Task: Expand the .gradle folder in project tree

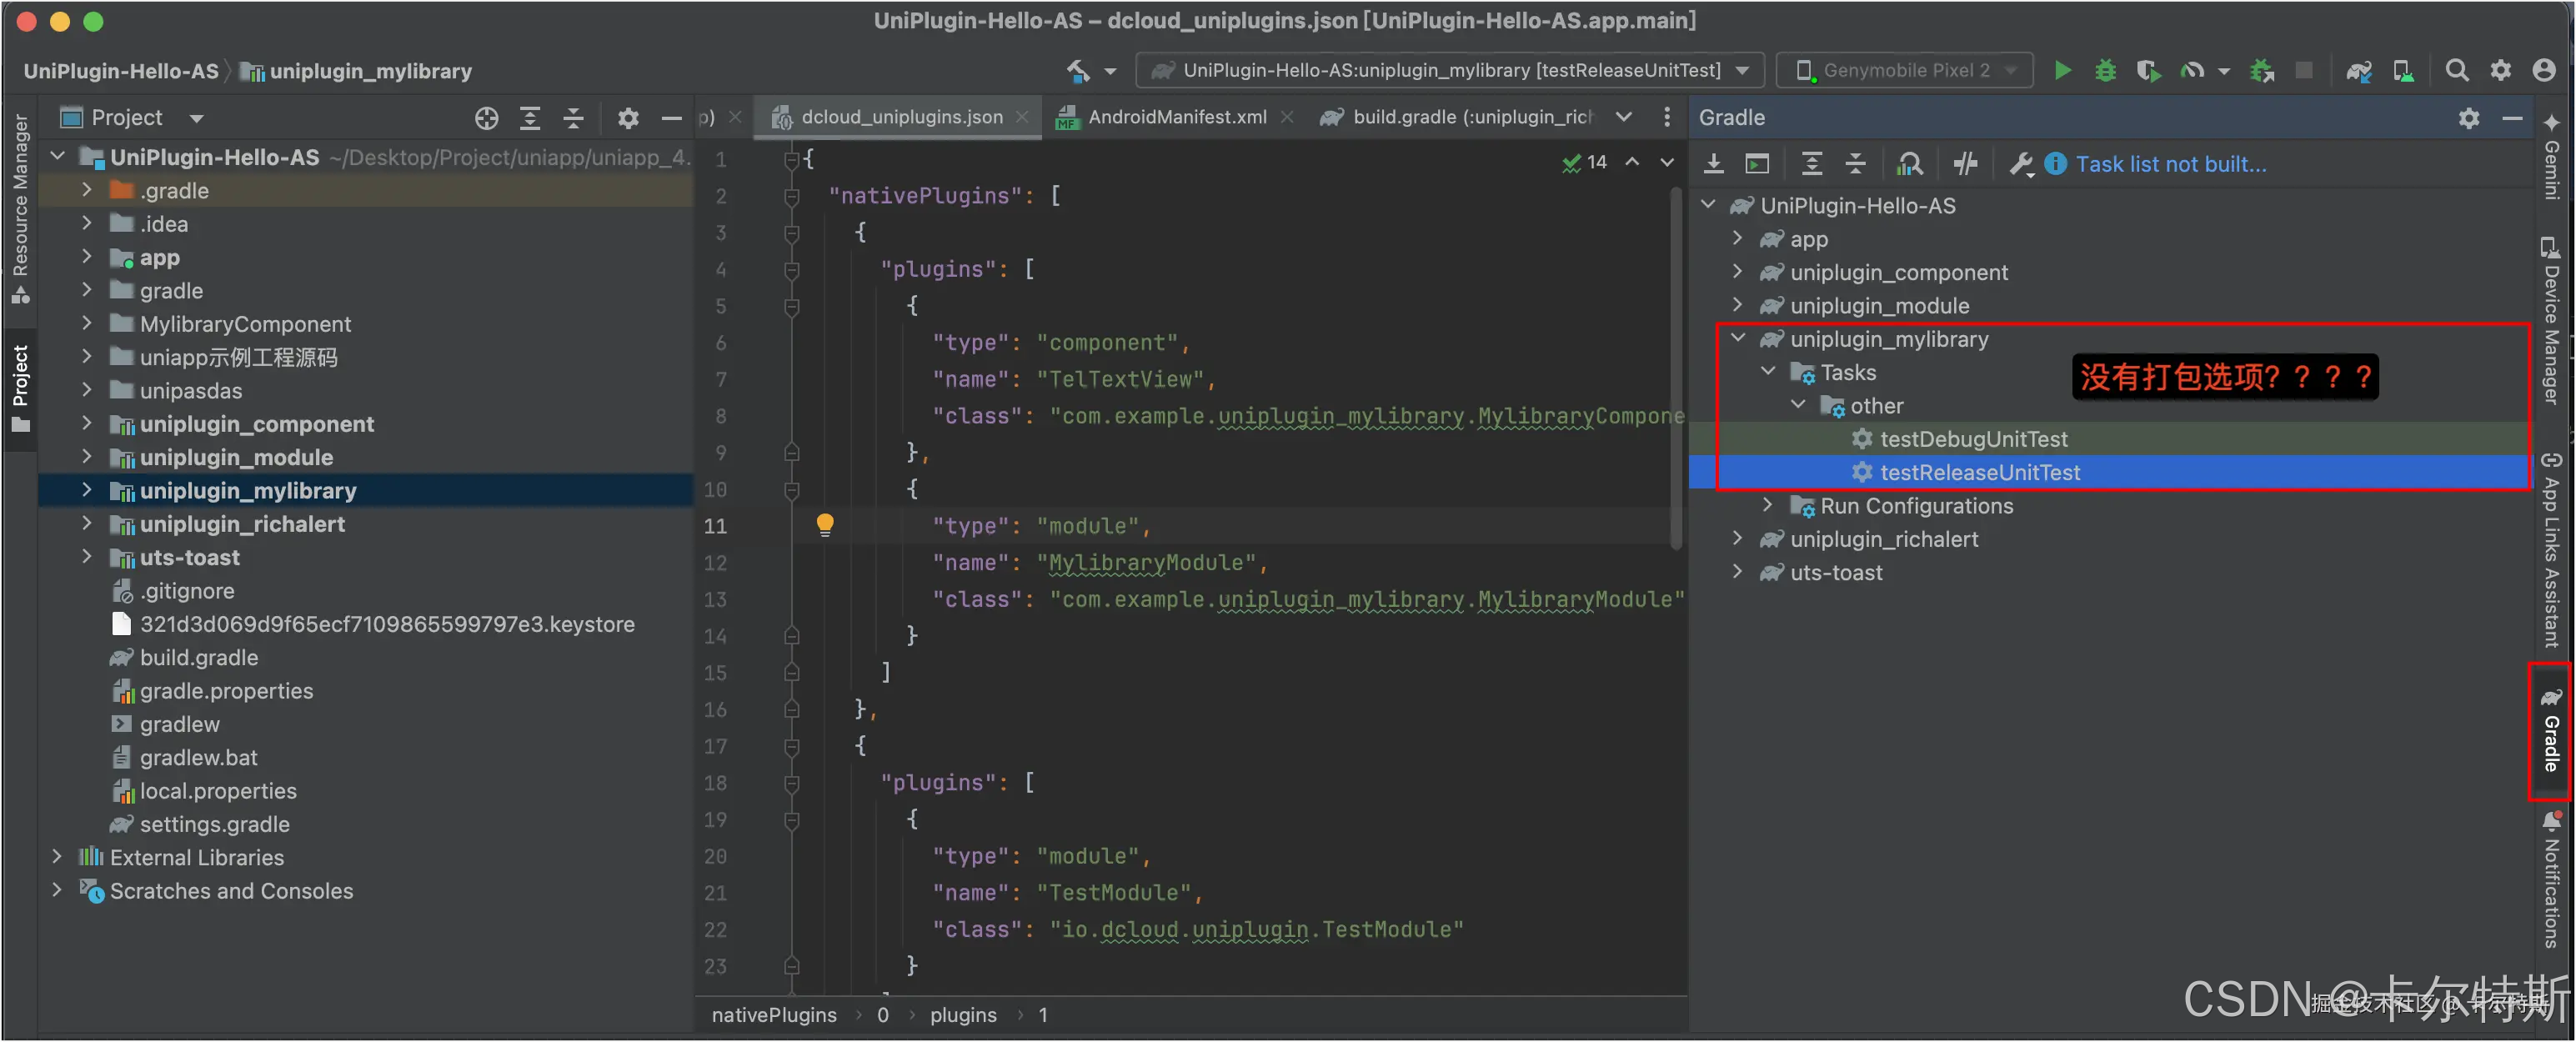Action: tap(87, 190)
